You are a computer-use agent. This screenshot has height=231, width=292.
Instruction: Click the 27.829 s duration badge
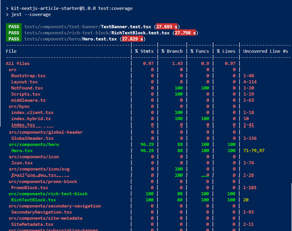[x=133, y=39]
